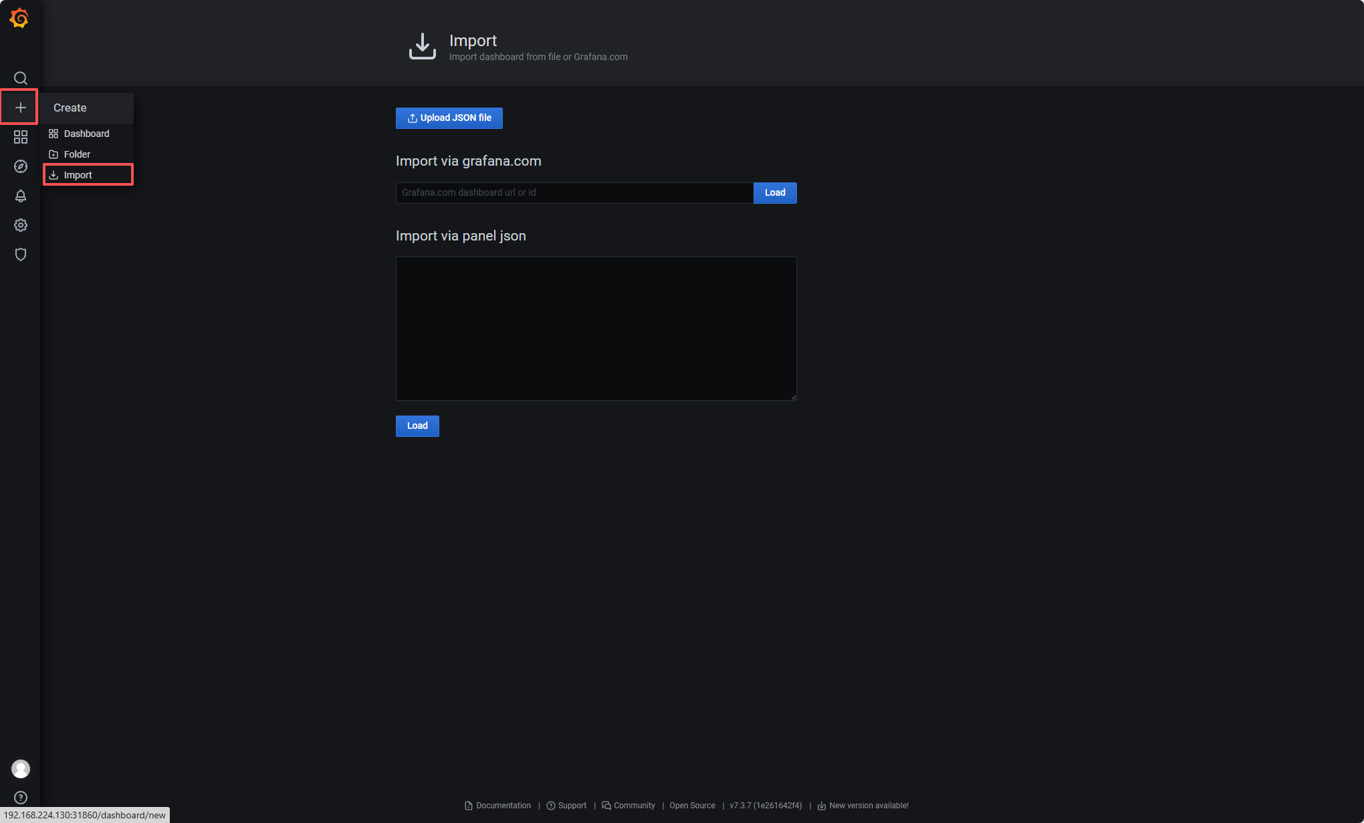This screenshot has width=1364, height=823.
Task: Click the user avatar in sidebar
Action: (x=21, y=769)
